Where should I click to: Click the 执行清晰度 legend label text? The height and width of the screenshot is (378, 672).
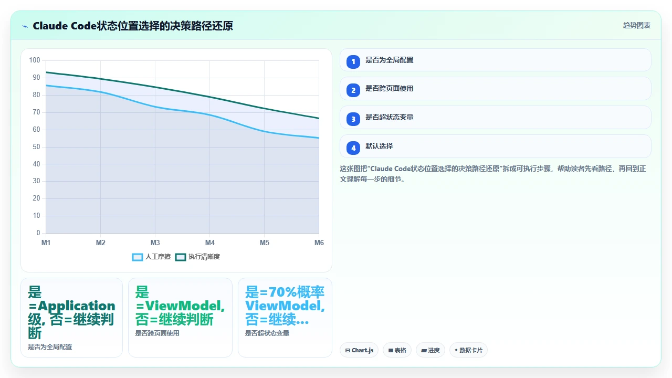tap(204, 257)
